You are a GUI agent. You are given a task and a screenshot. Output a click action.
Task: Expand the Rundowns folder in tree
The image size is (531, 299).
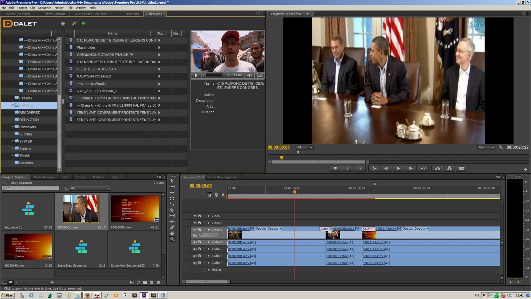pyautogui.click(x=13, y=127)
